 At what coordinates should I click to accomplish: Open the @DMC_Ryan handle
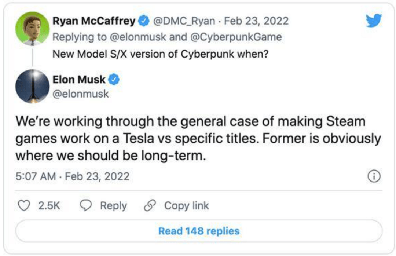coord(184,21)
